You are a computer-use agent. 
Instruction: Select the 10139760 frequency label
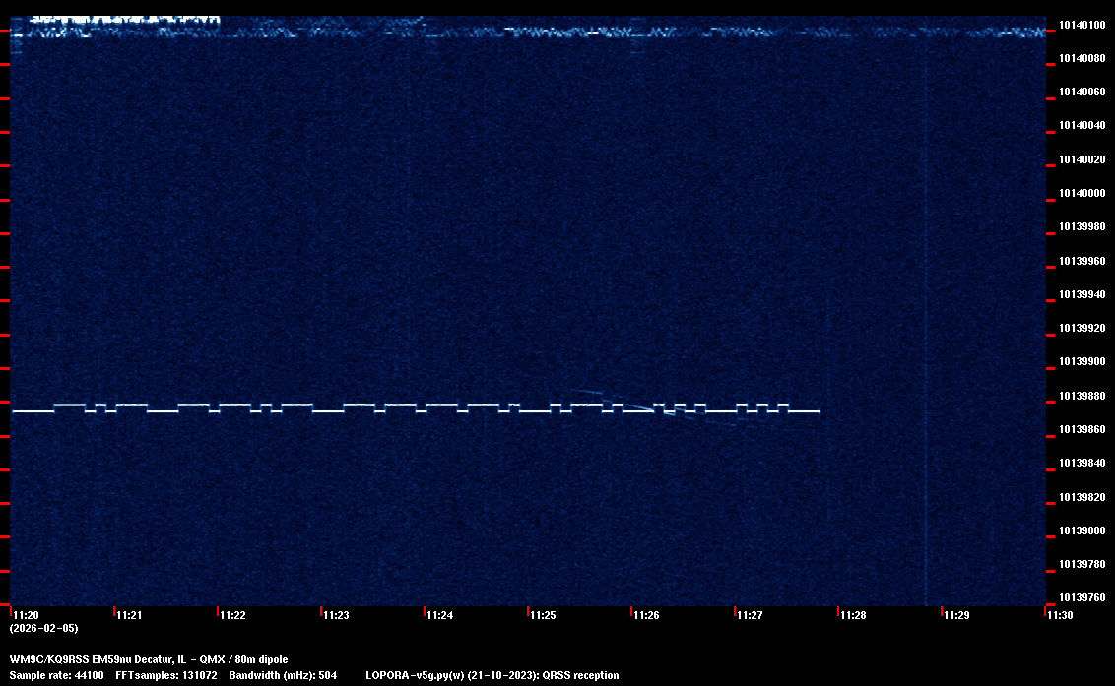1081,597
